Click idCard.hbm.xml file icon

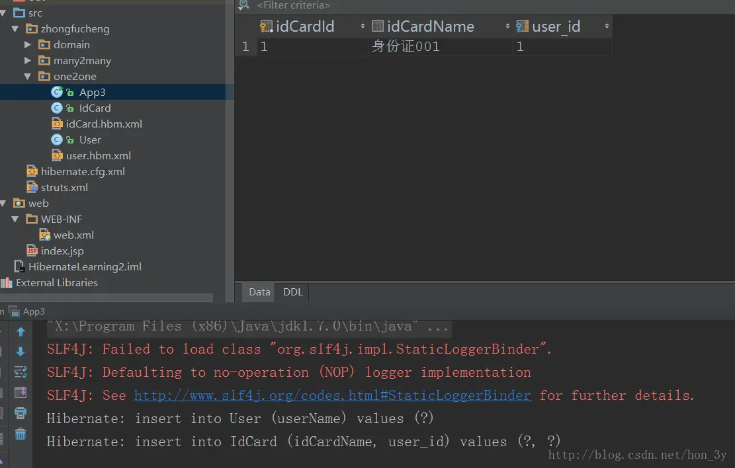pos(57,124)
